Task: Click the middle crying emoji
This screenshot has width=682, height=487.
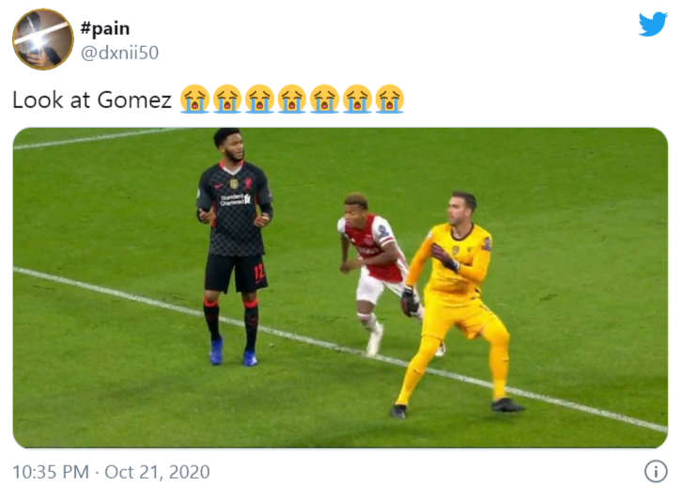Action: click(x=292, y=99)
